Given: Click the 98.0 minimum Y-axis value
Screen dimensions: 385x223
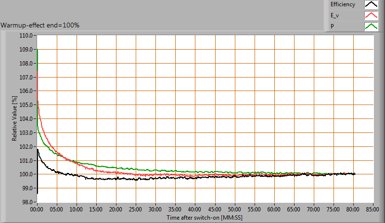Looking at the screenshot, I should point(26,202).
